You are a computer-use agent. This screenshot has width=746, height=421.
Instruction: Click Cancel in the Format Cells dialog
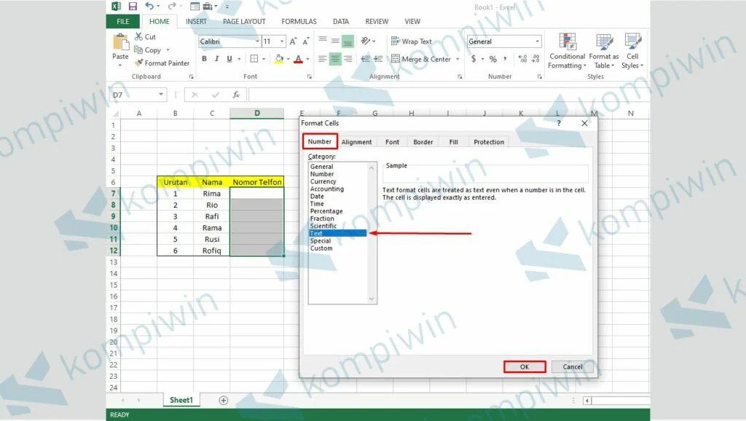pyautogui.click(x=573, y=366)
